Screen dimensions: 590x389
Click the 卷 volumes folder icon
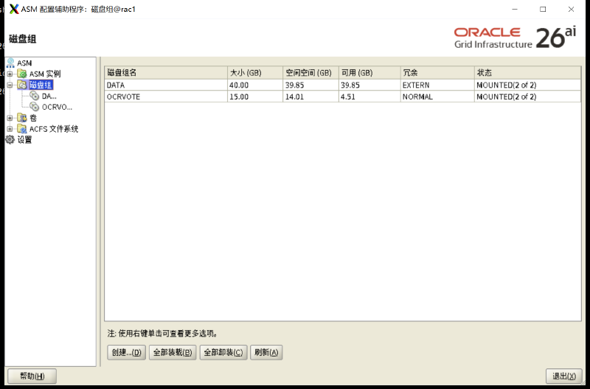(x=22, y=118)
